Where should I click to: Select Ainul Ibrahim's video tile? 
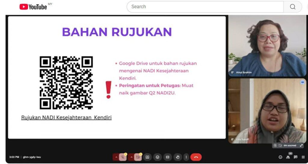pyautogui.click(x=267, y=46)
